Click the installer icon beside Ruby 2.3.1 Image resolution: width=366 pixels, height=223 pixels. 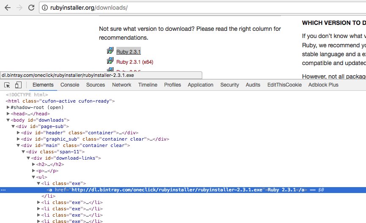(110, 51)
